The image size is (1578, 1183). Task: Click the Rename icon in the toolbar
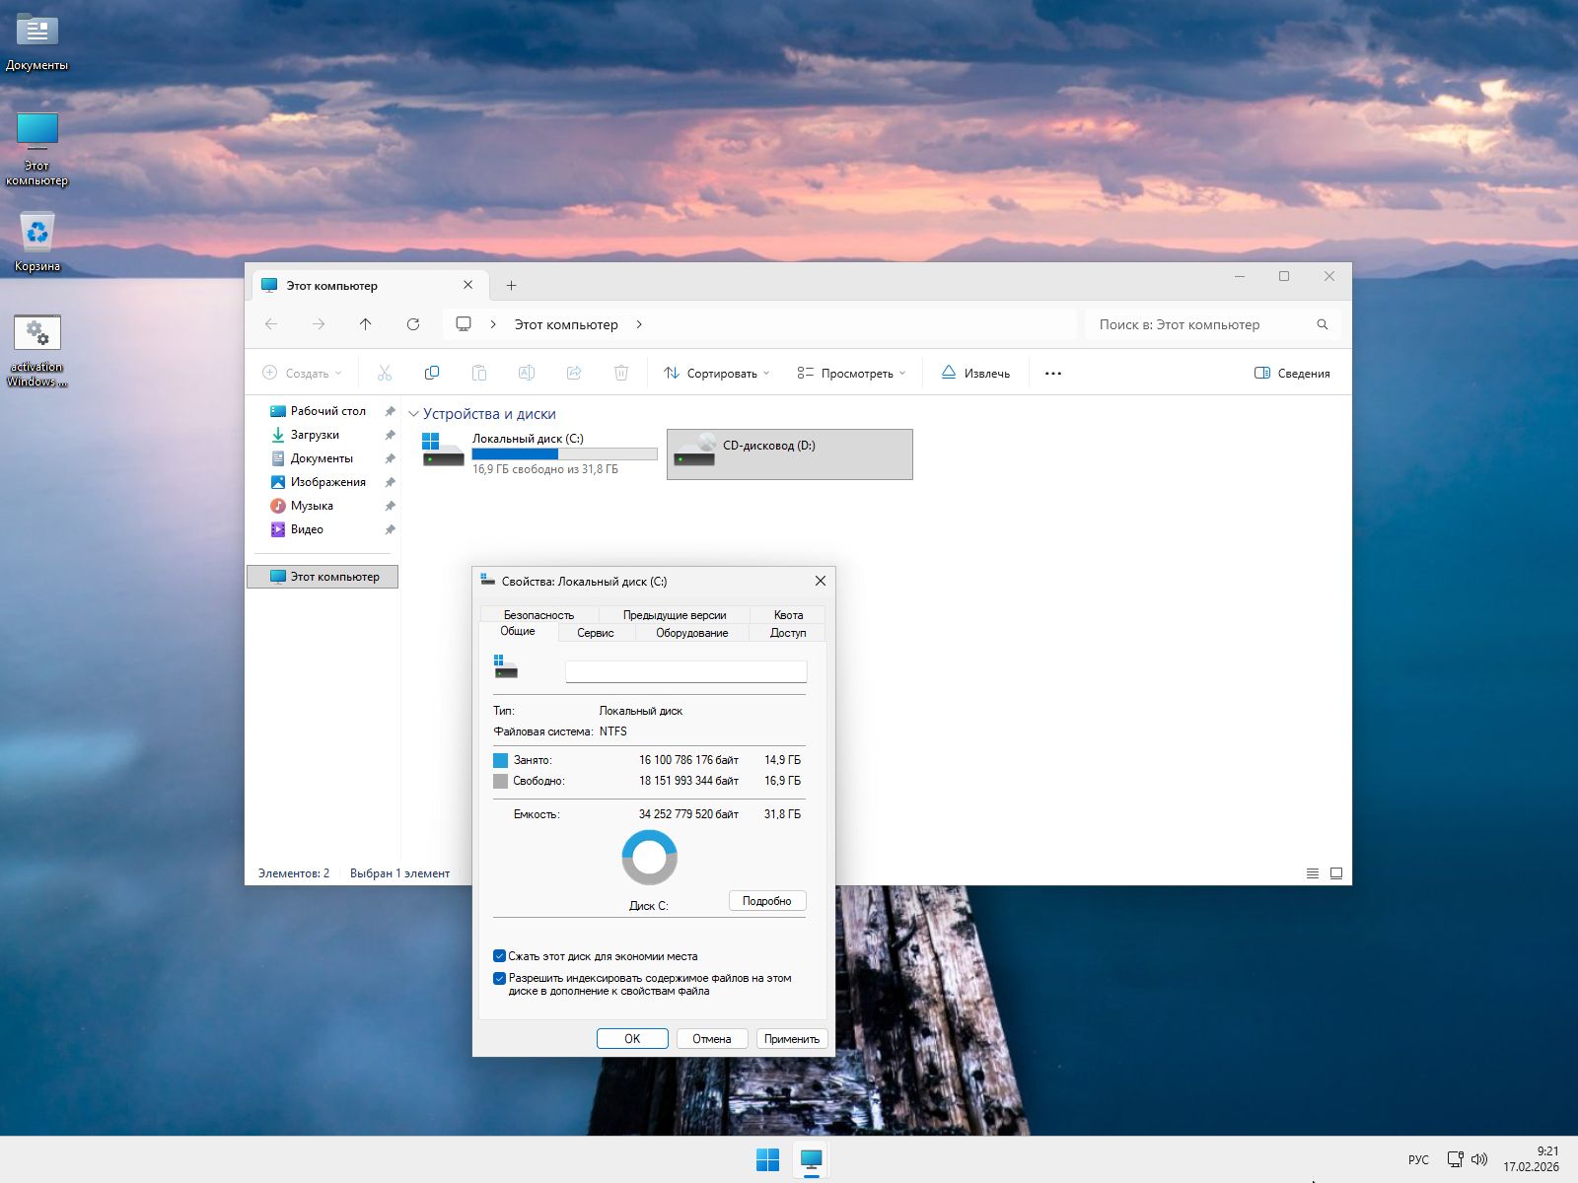coord(527,373)
